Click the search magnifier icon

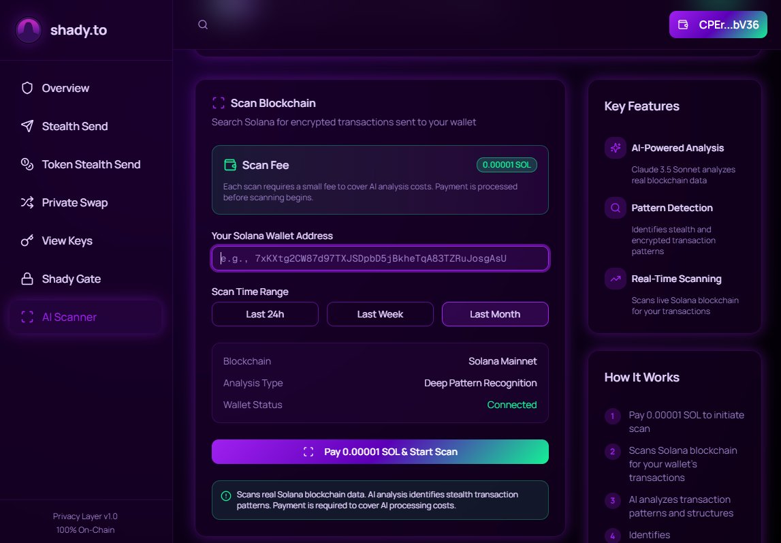point(203,25)
